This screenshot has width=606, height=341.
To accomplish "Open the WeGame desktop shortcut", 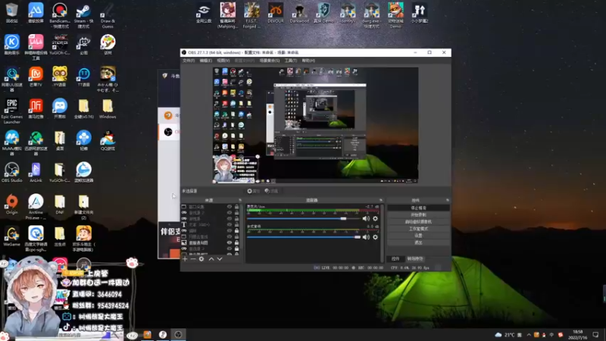I will tap(11, 236).
